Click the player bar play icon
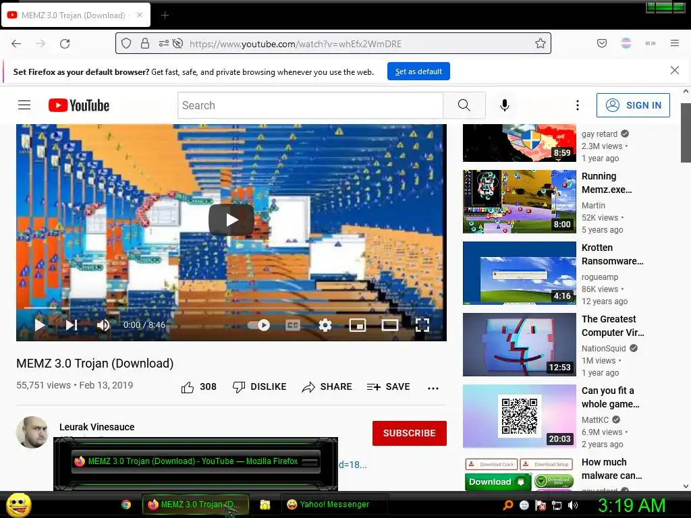The height and width of the screenshot is (518, 691). (x=40, y=325)
